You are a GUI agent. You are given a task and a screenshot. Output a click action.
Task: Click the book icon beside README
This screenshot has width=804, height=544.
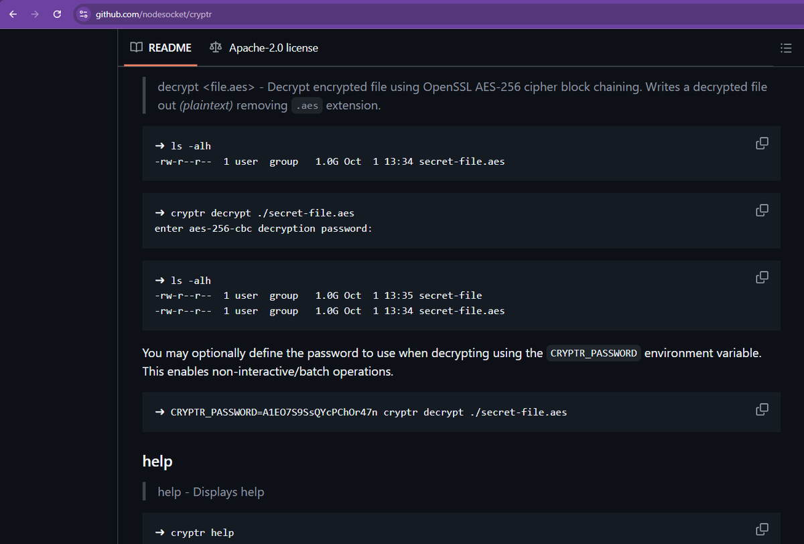[x=136, y=48]
